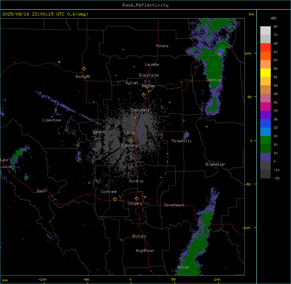Click the Blackfalds town label
The image size is (291, 284).
149,75
